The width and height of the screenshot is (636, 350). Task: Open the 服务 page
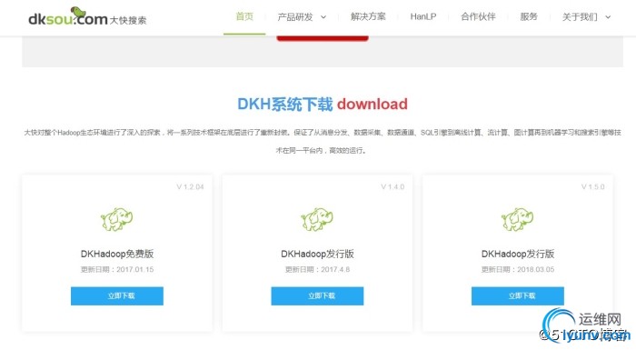coord(529,16)
